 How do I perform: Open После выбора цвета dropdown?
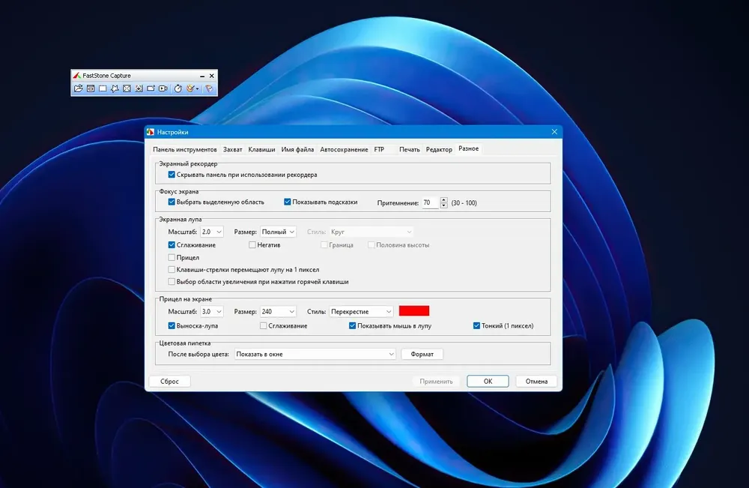coord(315,354)
